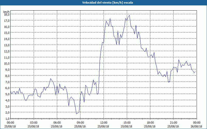Image resolution: width=207 pixels, height=129 pixels.
Task: Click the 03:00 time label on x-axis
Action: click(x=34, y=123)
